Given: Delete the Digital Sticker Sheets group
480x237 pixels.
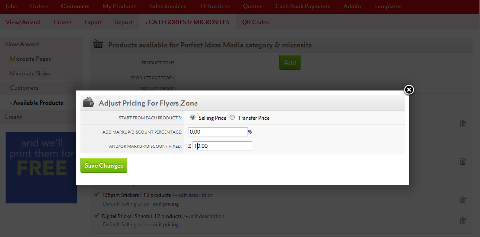Looking at the screenshot, I should tap(462, 221).
